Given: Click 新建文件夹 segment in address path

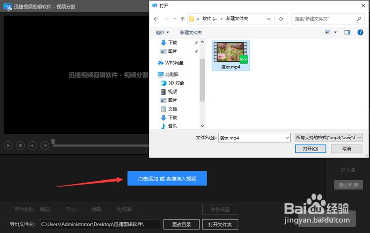Looking at the screenshot, I should click(237, 19).
